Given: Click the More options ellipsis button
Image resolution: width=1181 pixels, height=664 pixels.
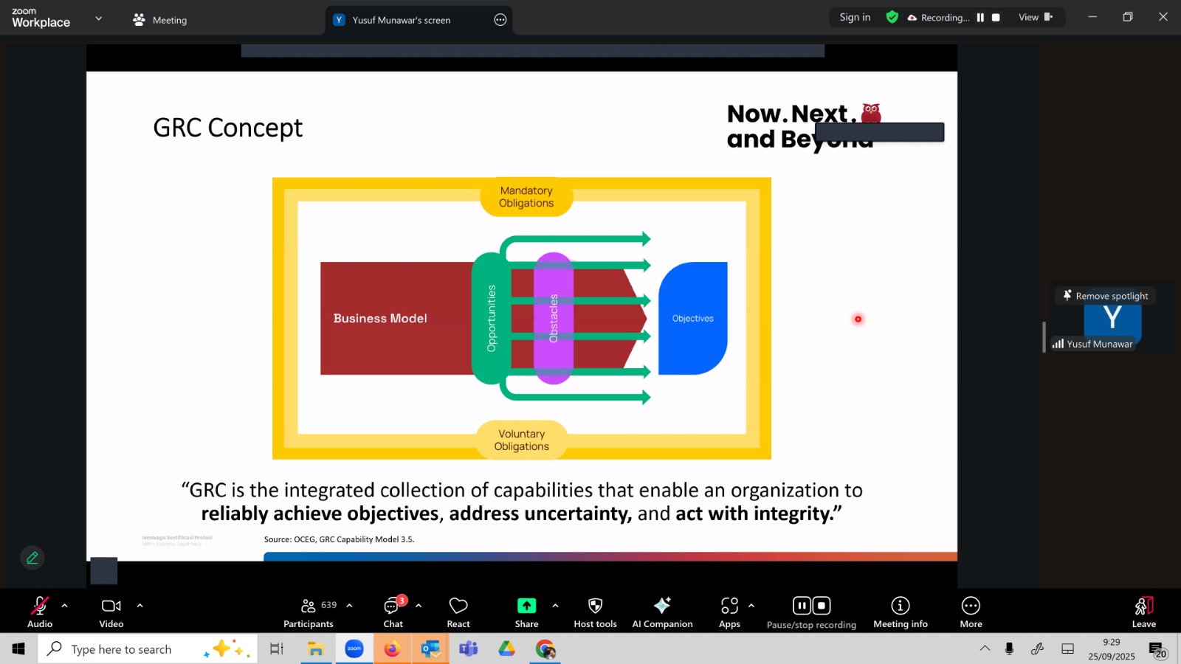Looking at the screenshot, I should (x=971, y=611).
